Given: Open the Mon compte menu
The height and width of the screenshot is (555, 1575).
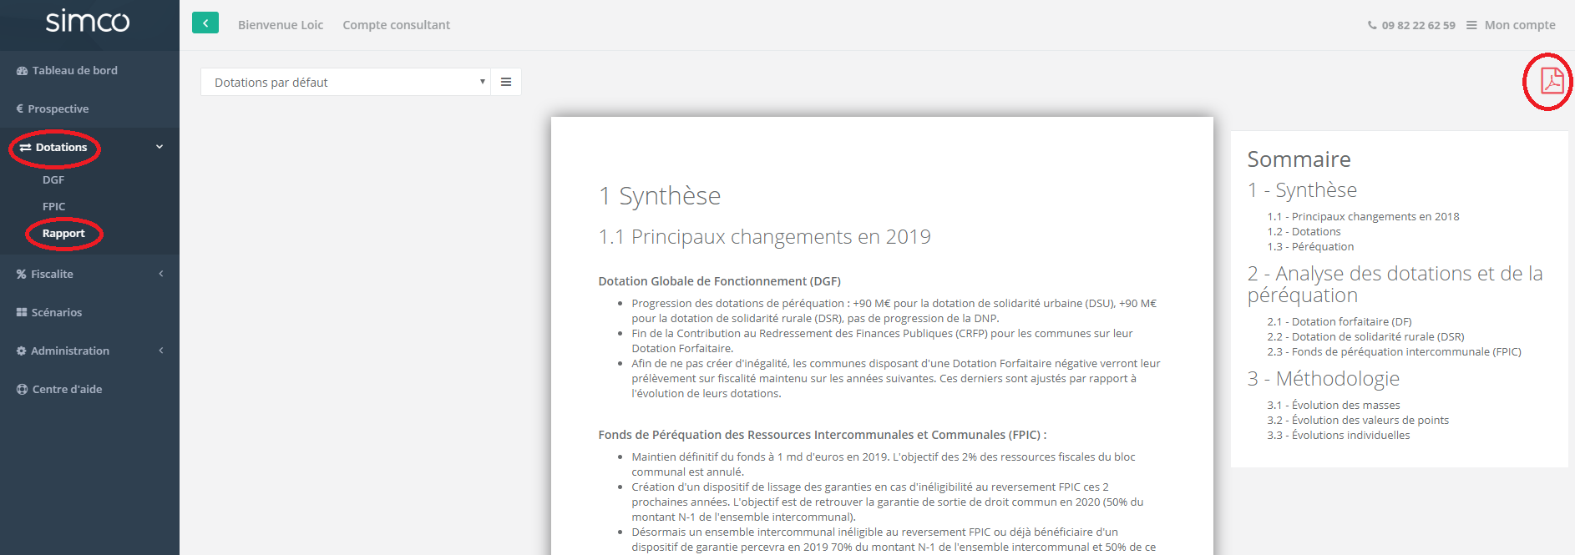Looking at the screenshot, I should point(1512,25).
